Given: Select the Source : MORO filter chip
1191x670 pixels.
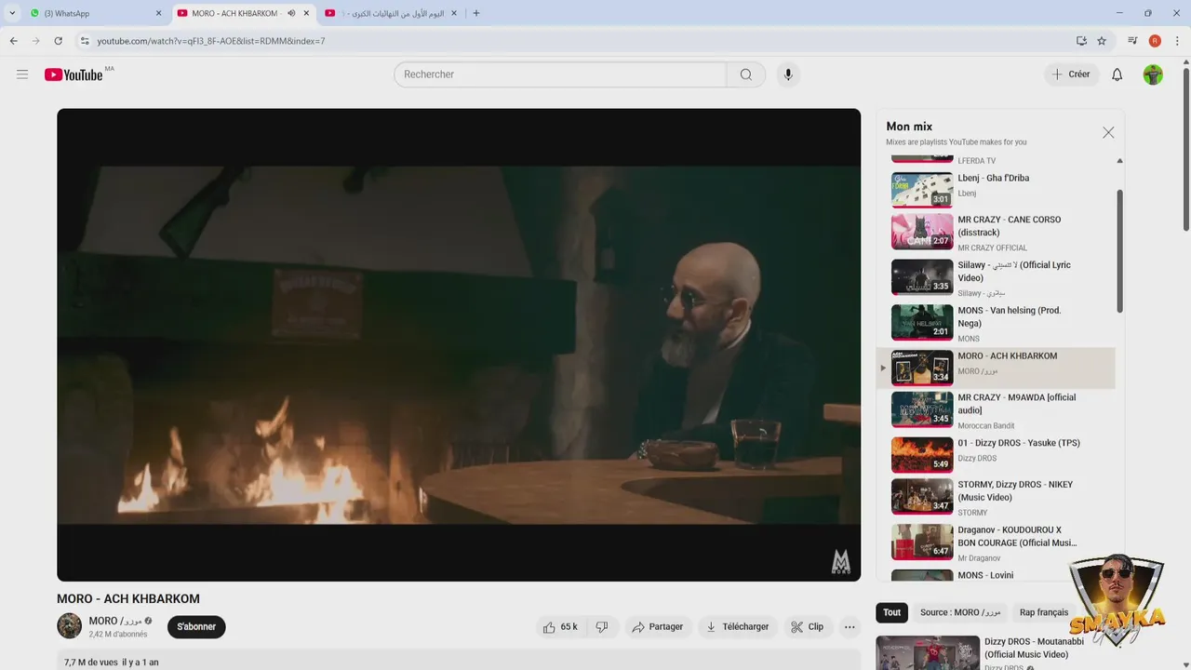Looking at the screenshot, I should 960,612.
